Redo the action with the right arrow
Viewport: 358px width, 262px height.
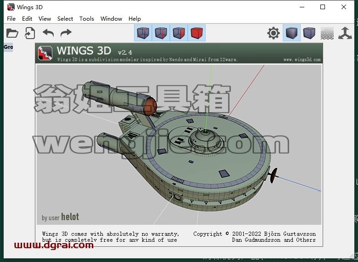pyautogui.click(x=66, y=33)
